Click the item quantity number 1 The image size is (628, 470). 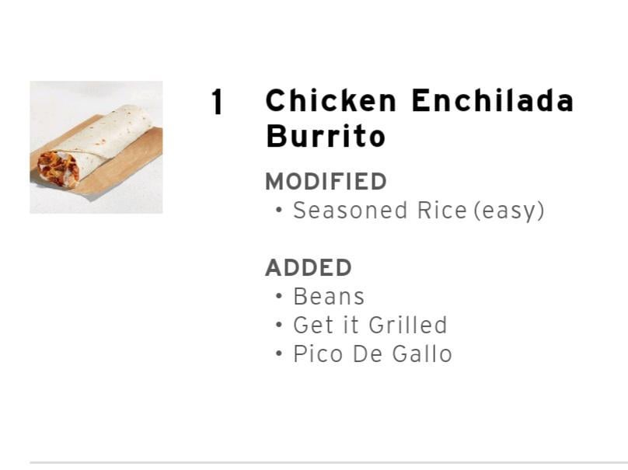218,103
